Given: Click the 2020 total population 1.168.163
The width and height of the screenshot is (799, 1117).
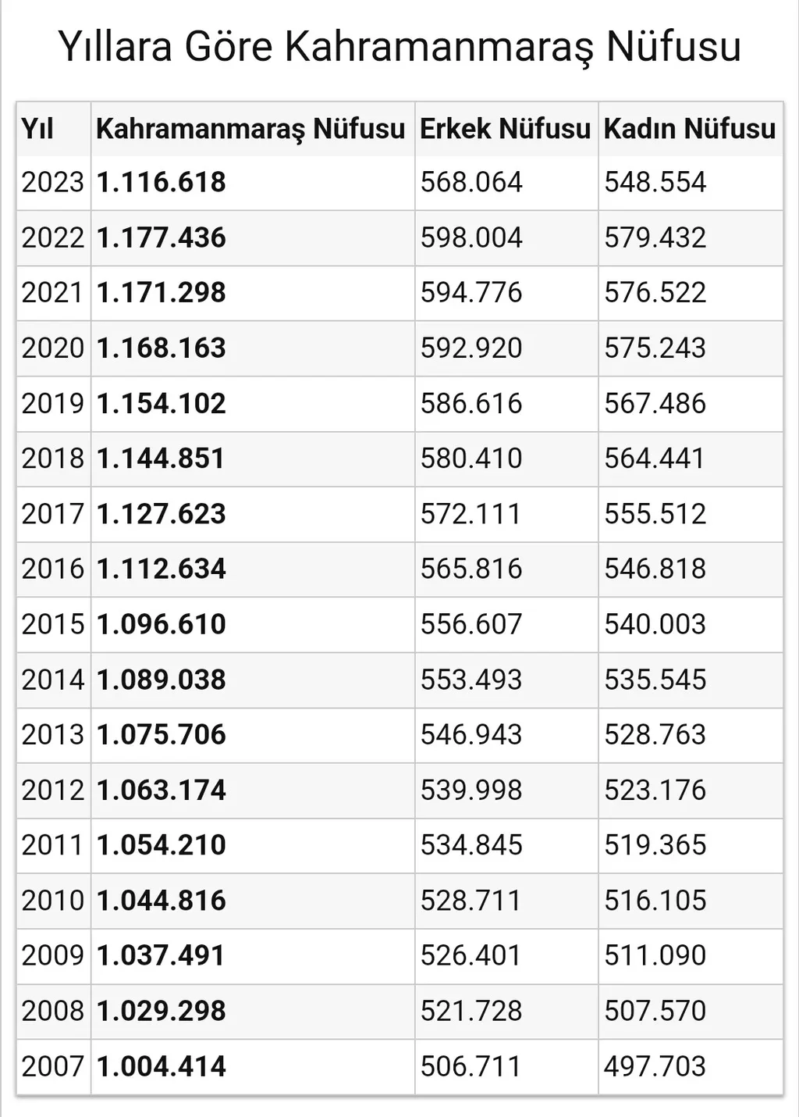Looking at the screenshot, I should pos(162,348).
